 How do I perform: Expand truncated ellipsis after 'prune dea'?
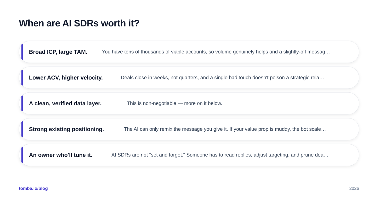(326, 155)
